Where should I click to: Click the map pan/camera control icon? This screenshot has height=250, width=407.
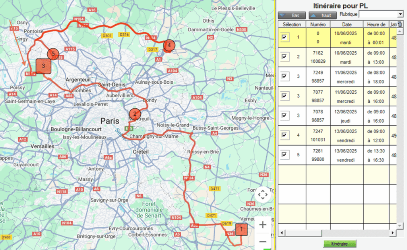pyautogui.click(x=263, y=195)
